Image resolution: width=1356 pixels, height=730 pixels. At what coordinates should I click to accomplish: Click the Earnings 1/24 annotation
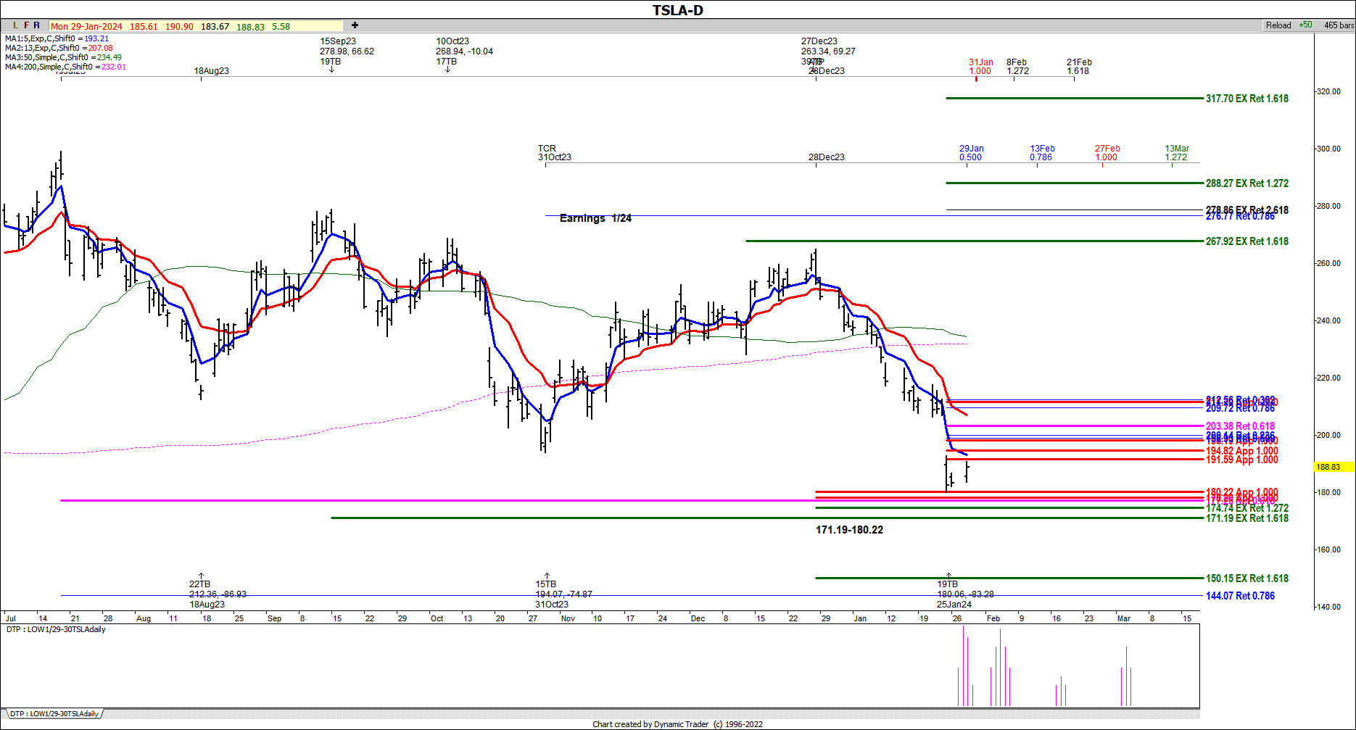pos(595,218)
